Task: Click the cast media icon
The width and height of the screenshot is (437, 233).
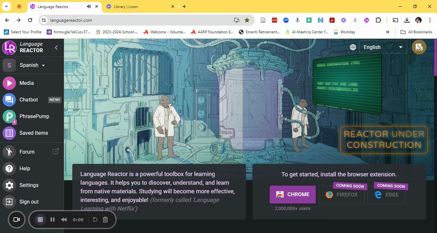Action: click(395, 20)
